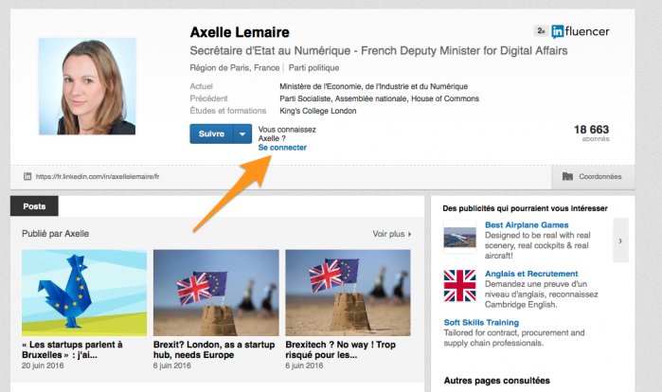This screenshot has width=662, height=392.
Task: Click the Soft Skills Training ad link
Action: click(x=481, y=322)
